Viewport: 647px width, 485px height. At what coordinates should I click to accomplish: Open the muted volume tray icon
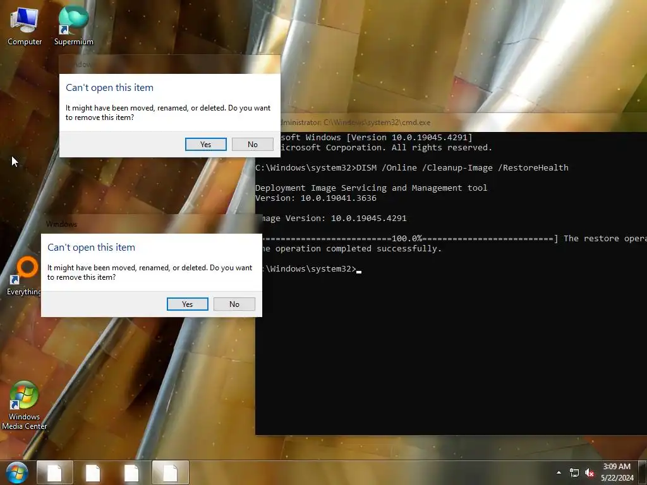[x=590, y=472]
